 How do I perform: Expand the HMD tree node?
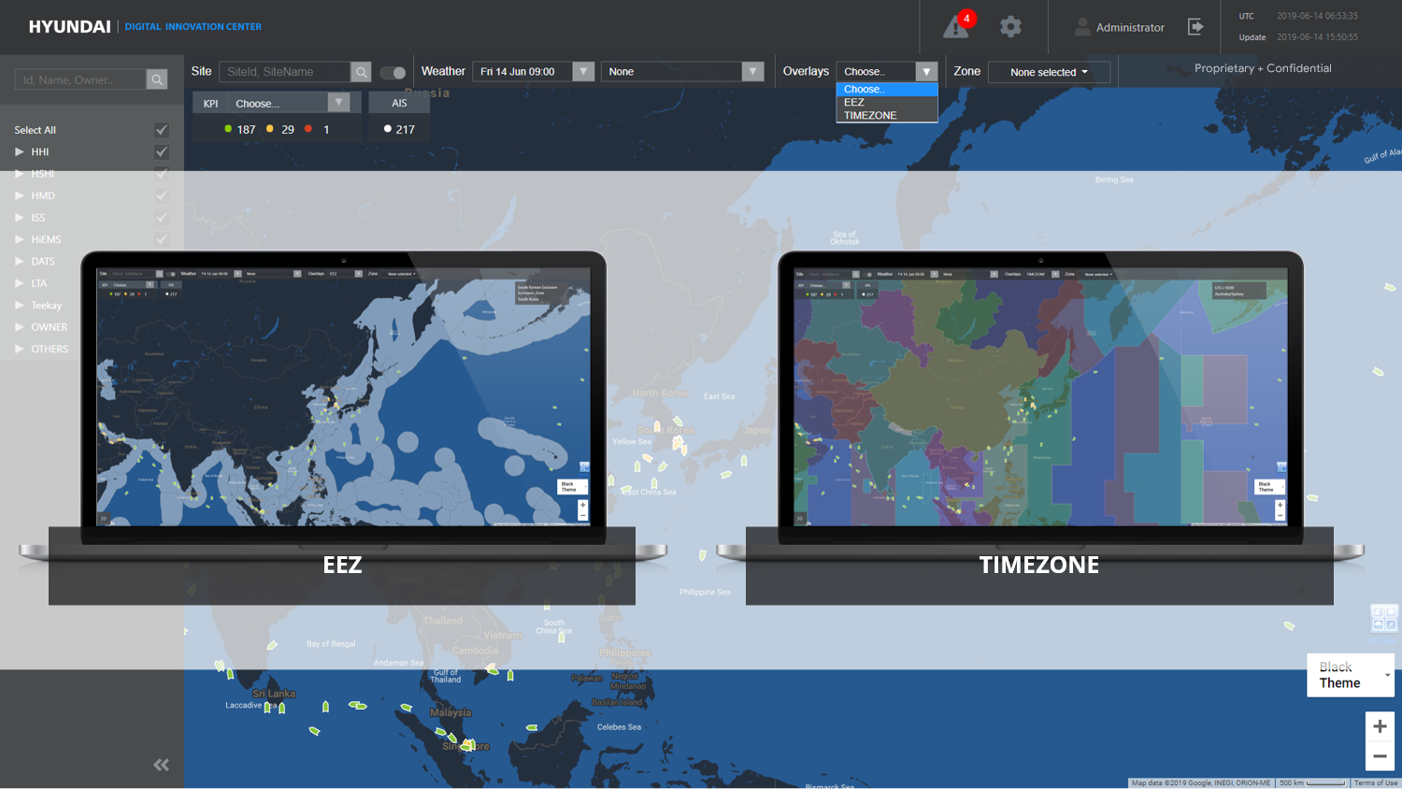tap(20, 195)
